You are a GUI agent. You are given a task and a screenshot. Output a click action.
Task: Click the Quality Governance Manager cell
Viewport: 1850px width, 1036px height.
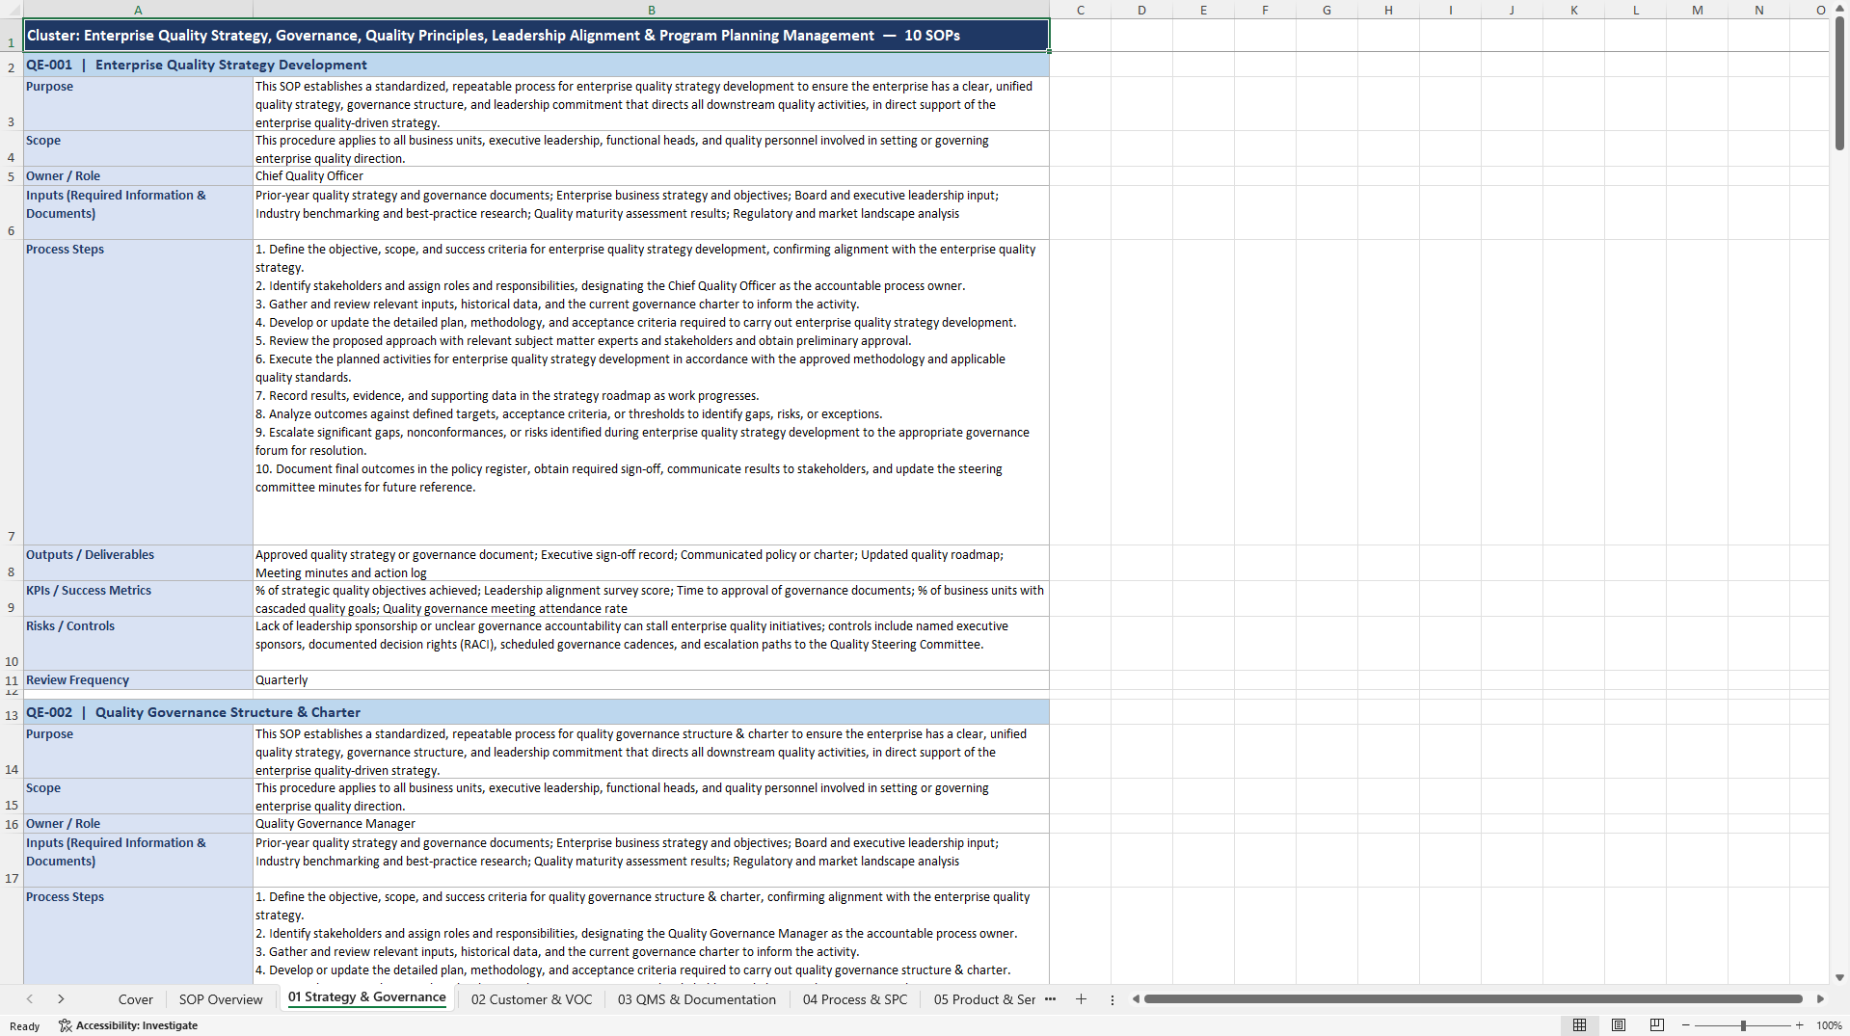(651, 824)
